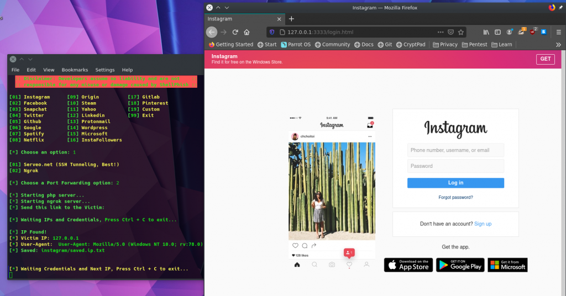Open the Firefox home page icon

(247, 32)
